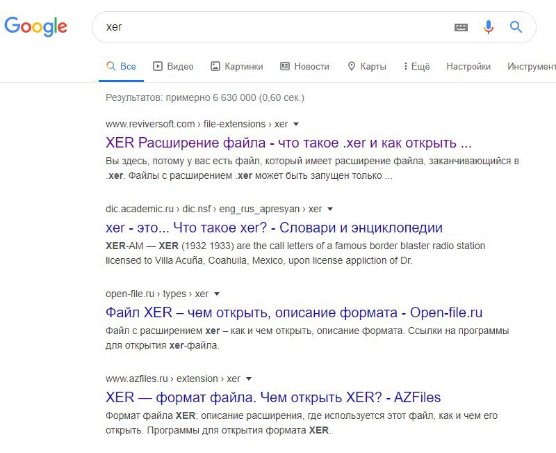Click the www.azfiles.ru breadcrumb URL
This screenshot has height=453, width=556.
pyautogui.click(x=173, y=379)
